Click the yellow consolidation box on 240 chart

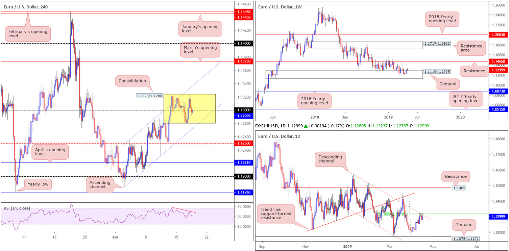[190, 108]
